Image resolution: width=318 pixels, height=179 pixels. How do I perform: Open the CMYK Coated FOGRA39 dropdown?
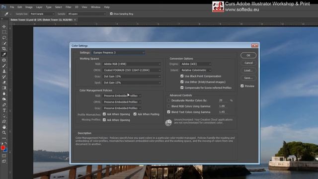[132, 70]
